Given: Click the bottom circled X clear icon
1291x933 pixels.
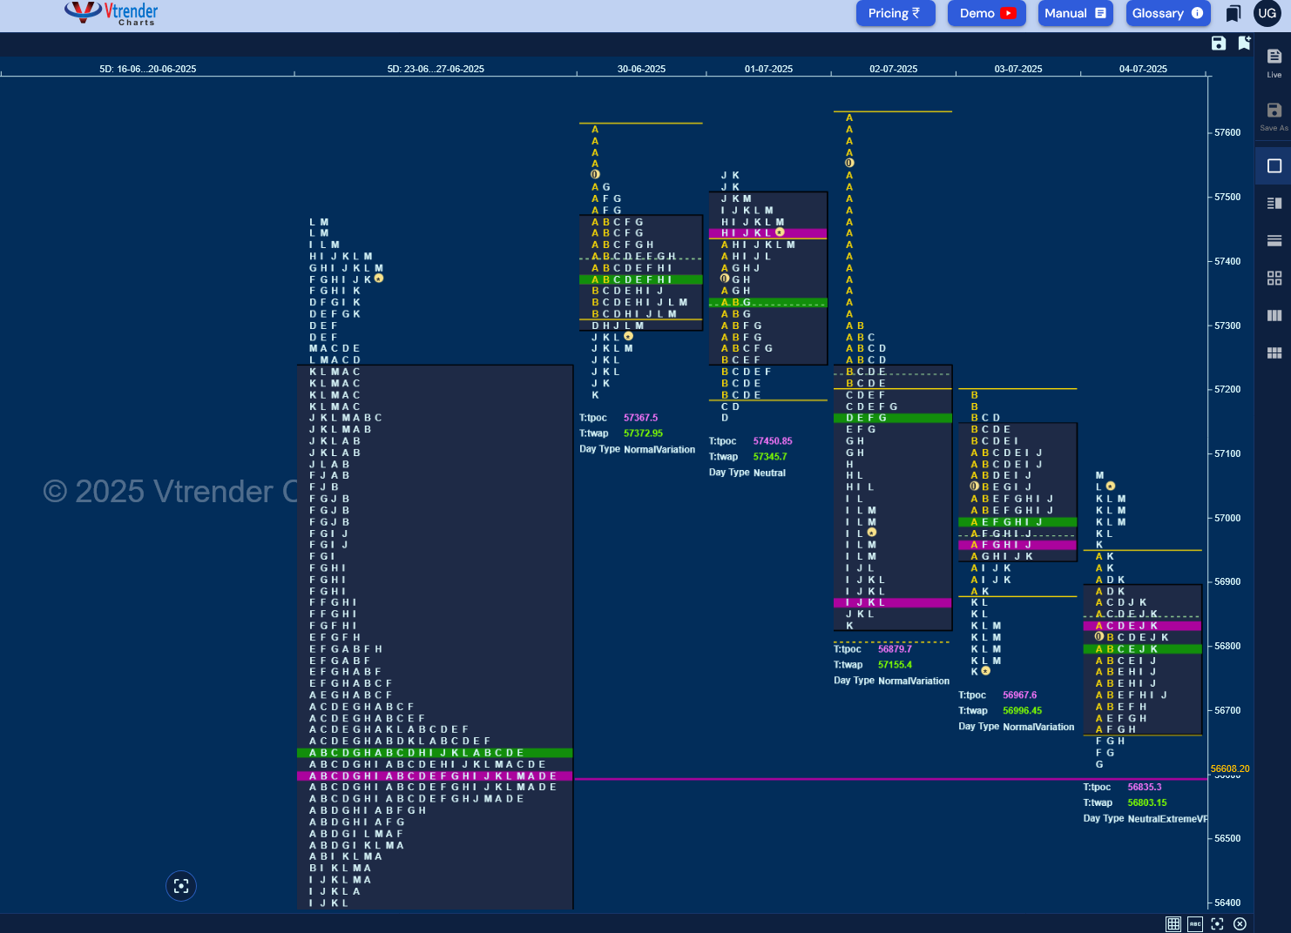Looking at the screenshot, I should (x=1240, y=923).
